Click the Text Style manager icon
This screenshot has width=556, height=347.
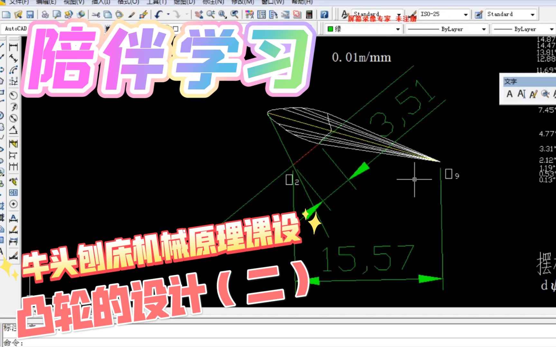[x=345, y=14]
